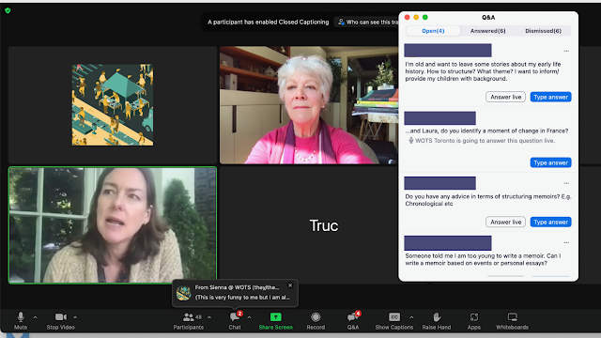601x338 pixels.
Task: Select the active speaker video tile
Action: 113,225
